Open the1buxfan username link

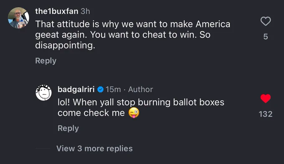point(57,11)
